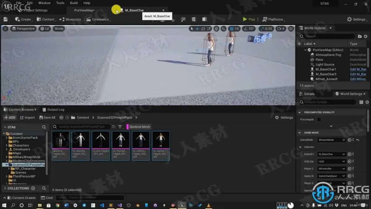Click Edit M_Bas link for M_BaseChar1
Screen dimensions: 371x209
coord(358,69)
